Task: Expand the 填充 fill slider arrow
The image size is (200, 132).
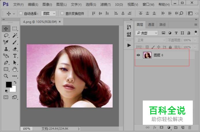Action: pyautogui.click(x=195, y=47)
